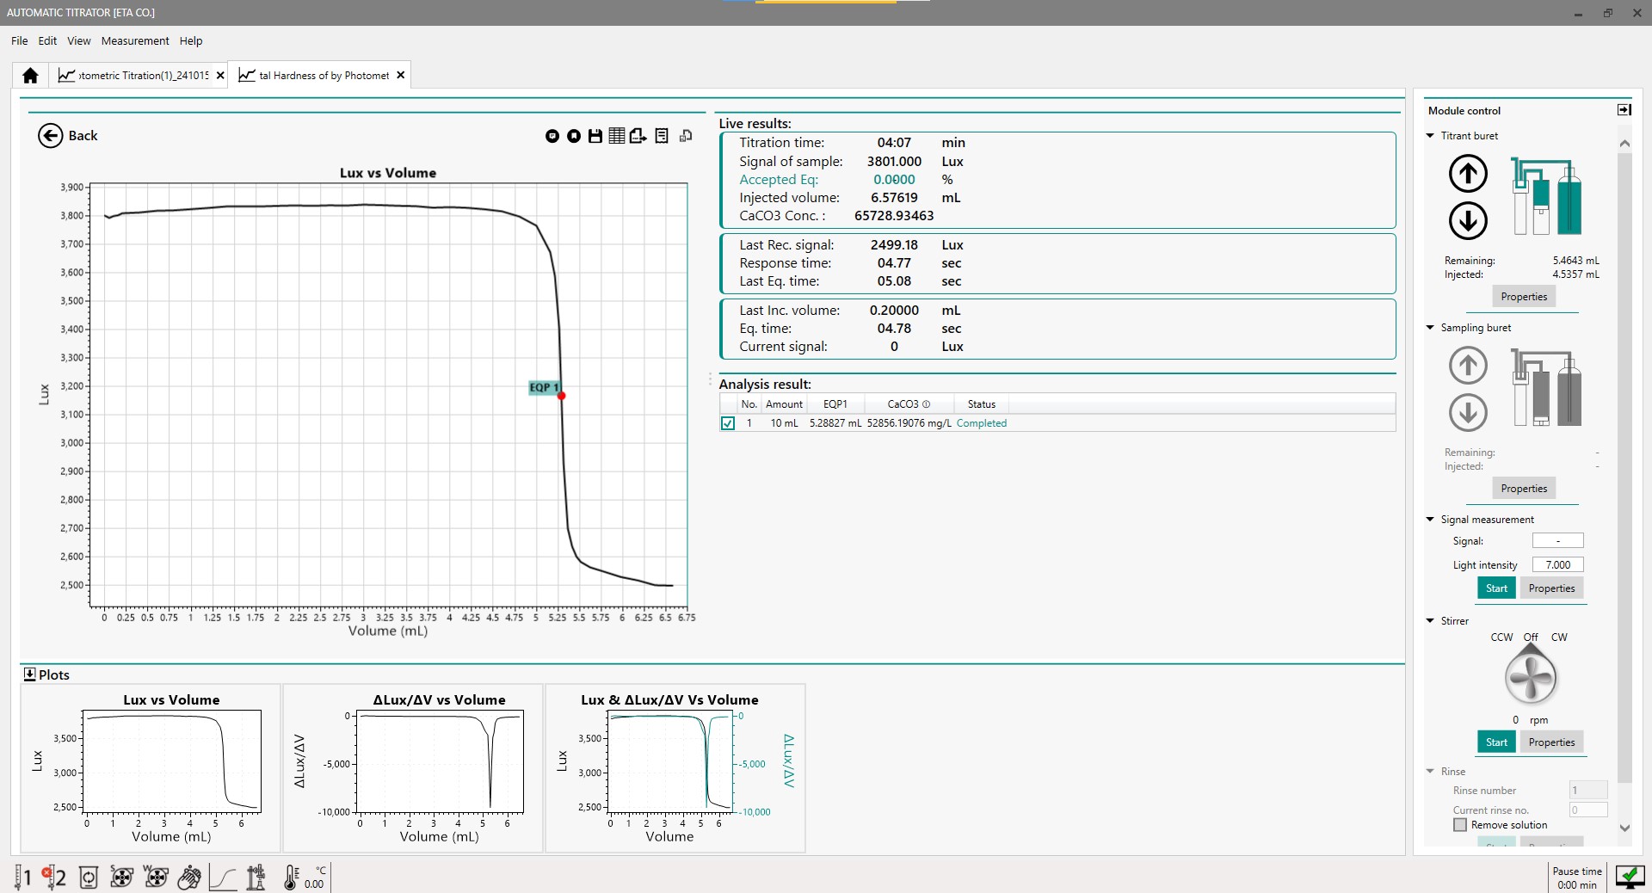The height and width of the screenshot is (893, 1652).
Task: Click the hand-washing rinse status icon
Action: (189, 878)
